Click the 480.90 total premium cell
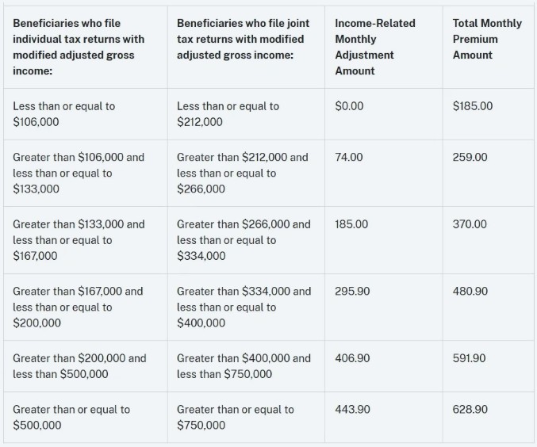 coord(470,291)
